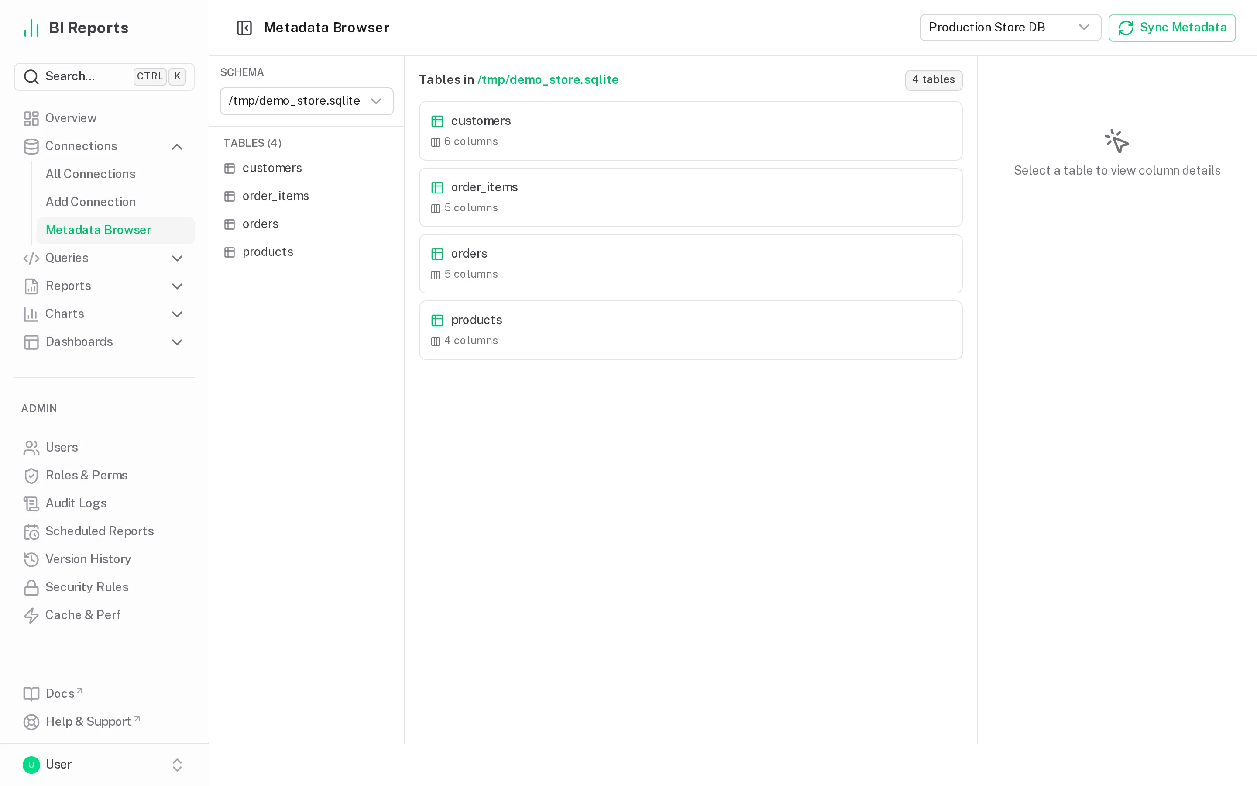Click the Users people icon

click(31, 448)
